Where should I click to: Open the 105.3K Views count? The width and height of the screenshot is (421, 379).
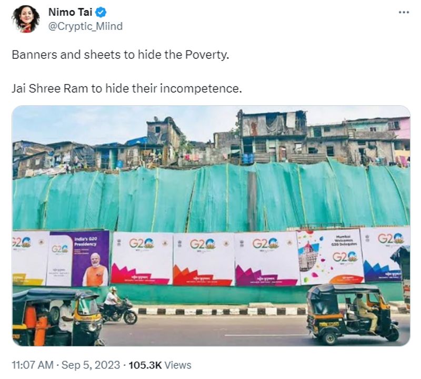pyautogui.click(x=160, y=365)
